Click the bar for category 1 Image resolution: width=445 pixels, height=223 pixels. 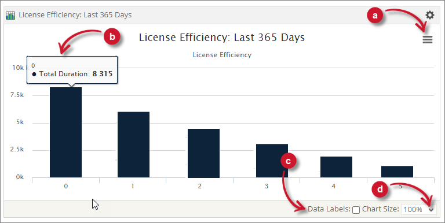[133, 144]
